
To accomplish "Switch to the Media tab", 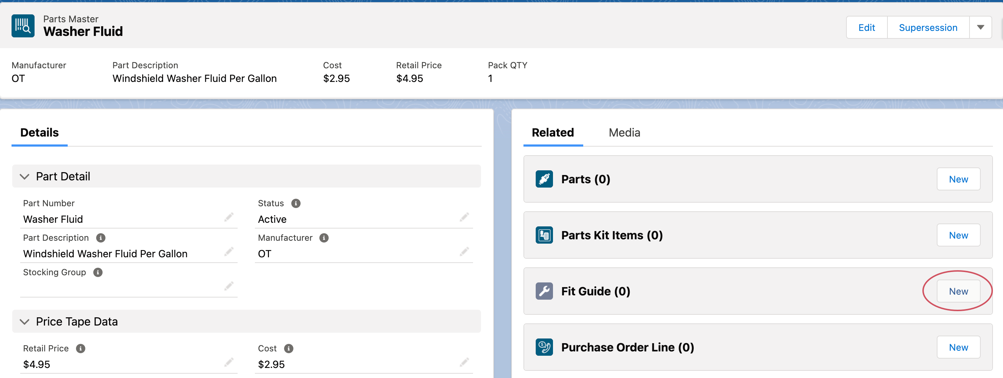I will click(624, 133).
